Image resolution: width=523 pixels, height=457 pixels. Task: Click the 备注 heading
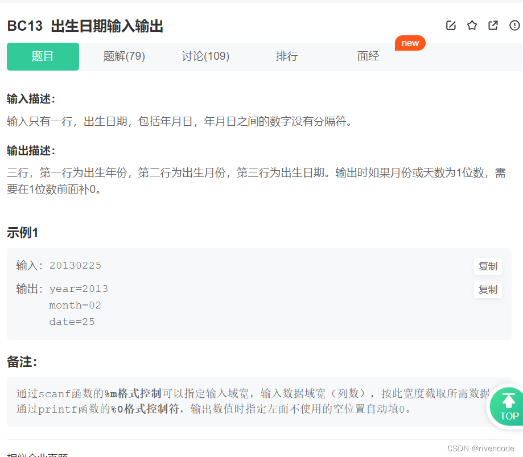(x=22, y=362)
